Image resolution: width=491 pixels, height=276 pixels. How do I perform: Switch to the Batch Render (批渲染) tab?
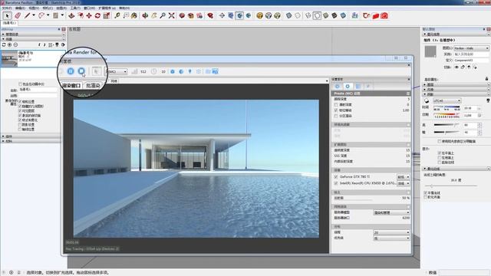click(x=93, y=85)
